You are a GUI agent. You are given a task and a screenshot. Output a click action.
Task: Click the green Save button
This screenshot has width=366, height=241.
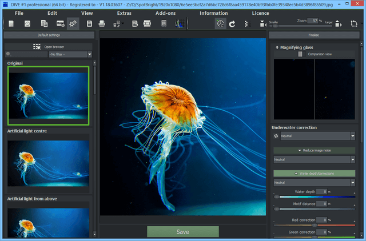[182, 232]
